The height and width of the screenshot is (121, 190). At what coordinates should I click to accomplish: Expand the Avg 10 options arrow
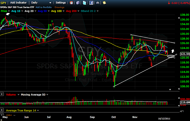pyautogui.click(x=22, y=11)
